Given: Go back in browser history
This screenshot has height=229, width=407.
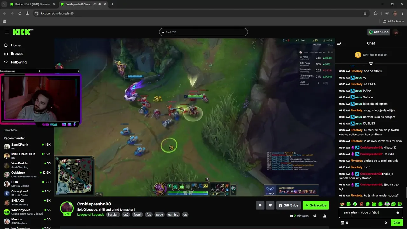Looking at the screenshot, I should 4,13.
